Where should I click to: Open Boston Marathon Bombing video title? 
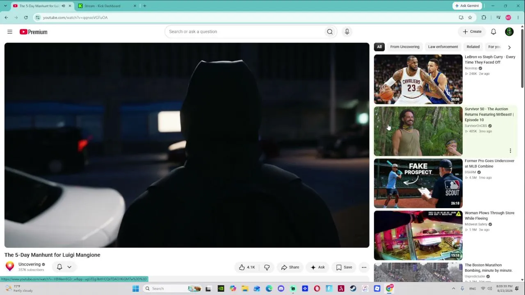coord(488,268)
